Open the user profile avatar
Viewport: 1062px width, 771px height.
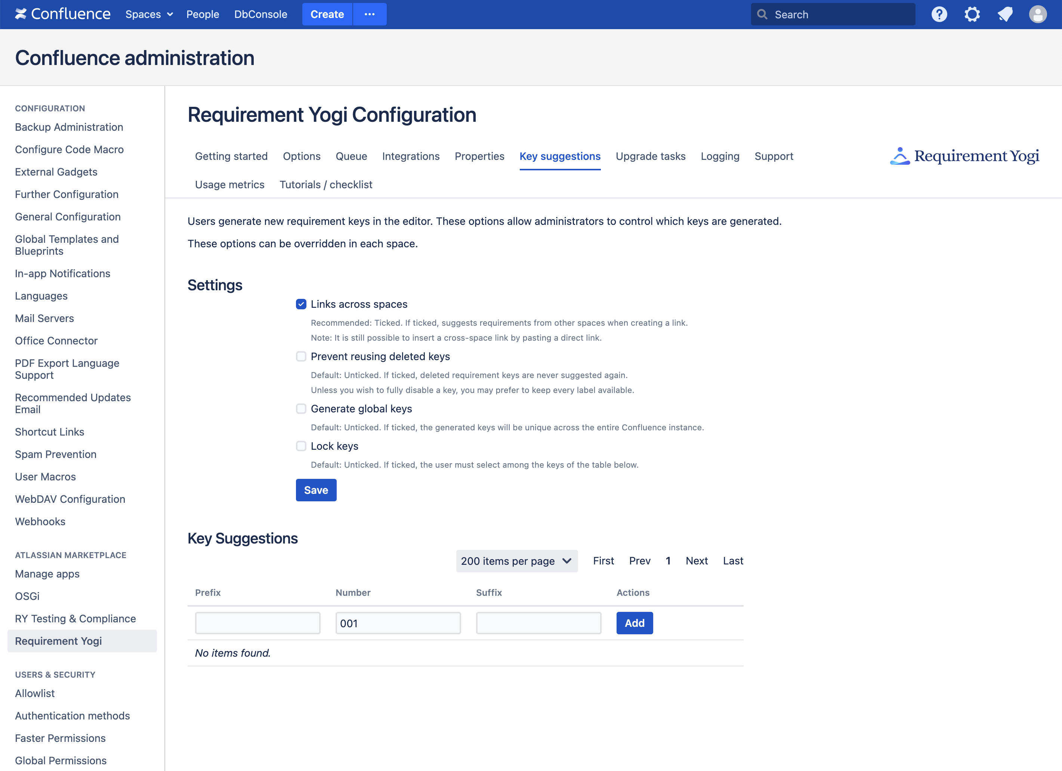(x=1037, y=14)
